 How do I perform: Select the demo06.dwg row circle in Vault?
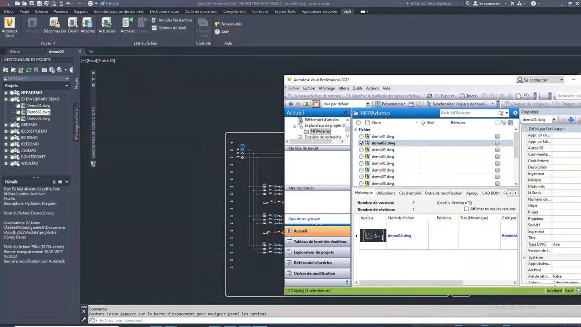361,170
